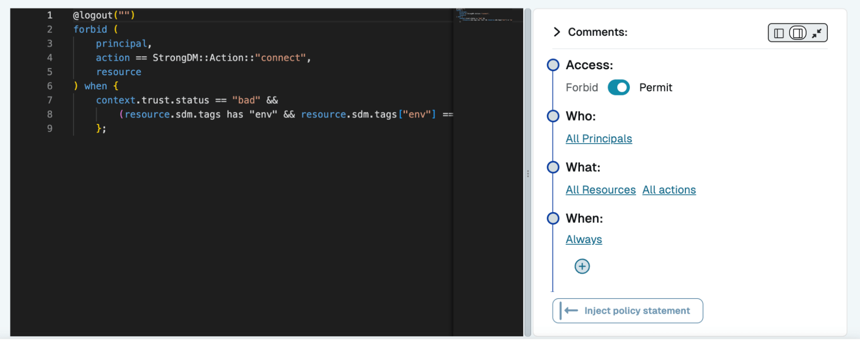Image resolution: width=860 pixels, height=345 pixels.
Task: Toggle the Forbid/Permit access switch
Action: pos(618,87)
